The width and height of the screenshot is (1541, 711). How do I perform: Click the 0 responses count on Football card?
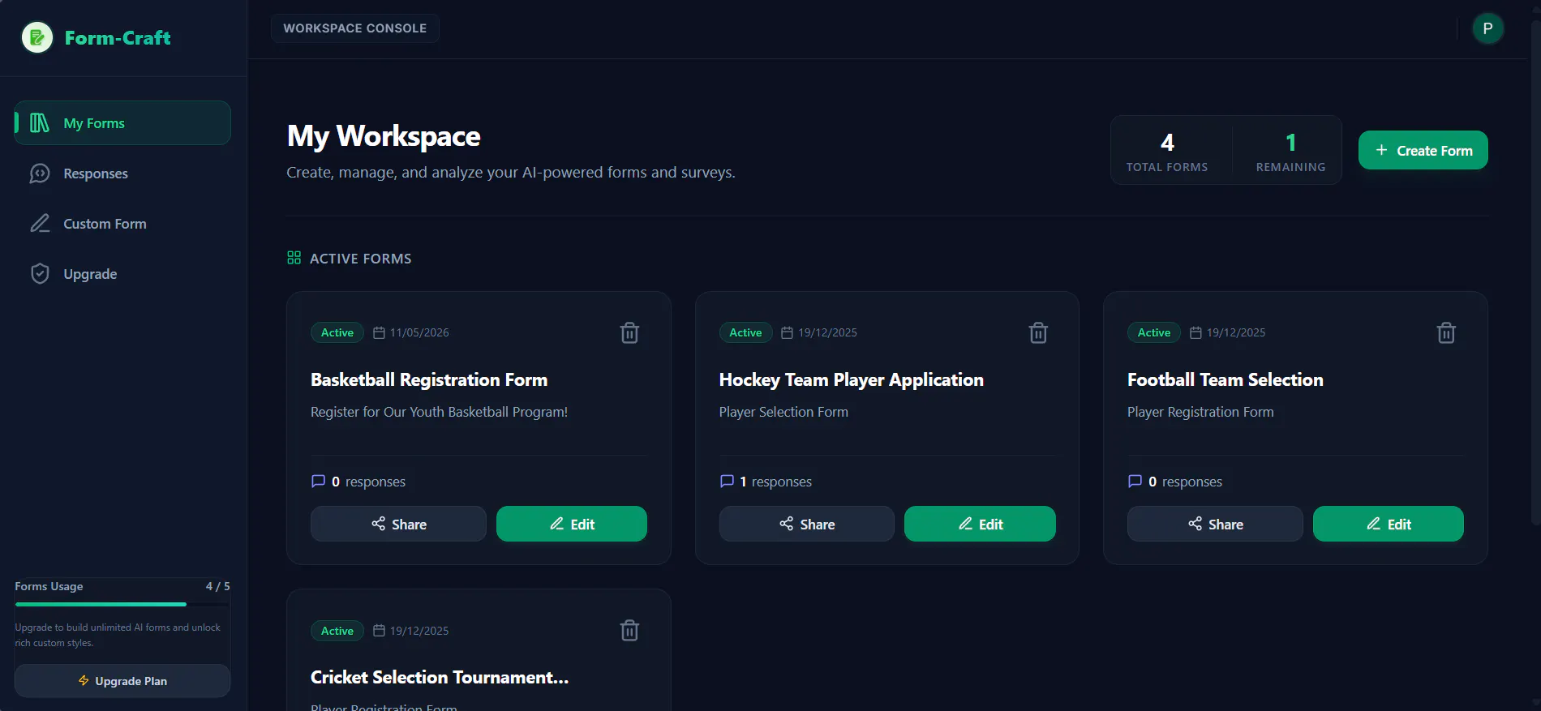[1175, 482]
